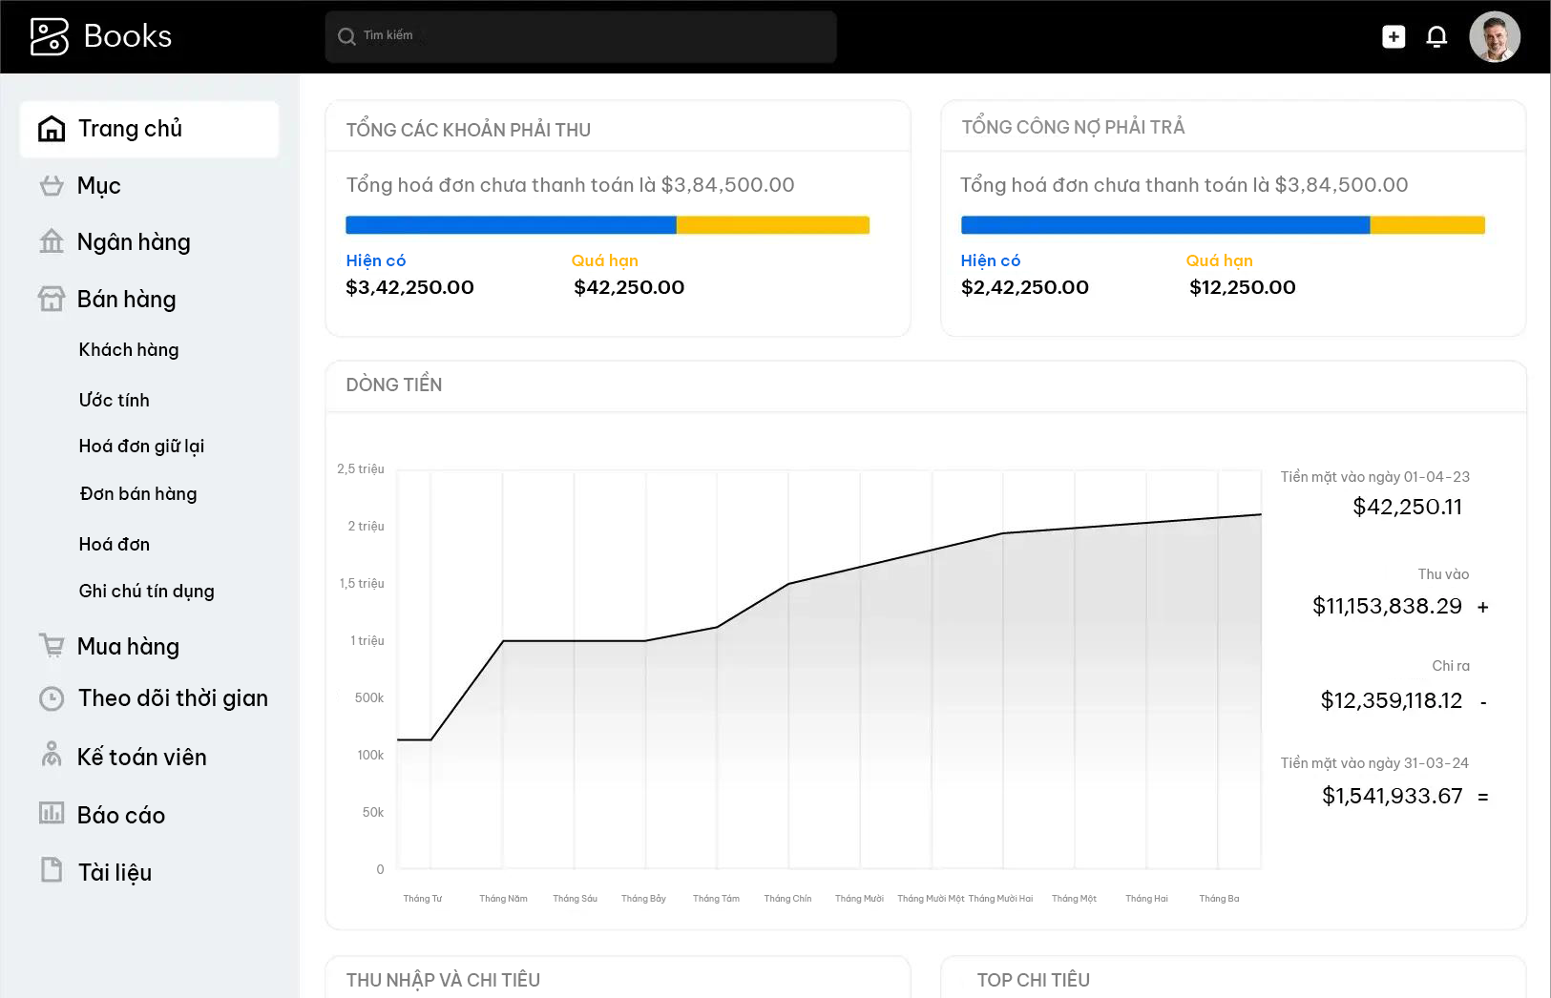Click the Ngân hàng bank icon
This screenshot has width=1551, height=998.
(x=52, y=242)
